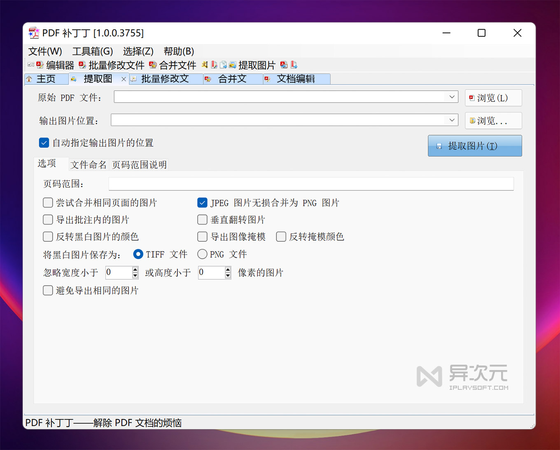This screenshot has height=450, width=560.
Task: Click the 浏览(L) browse button
Action: coord(493,98)
